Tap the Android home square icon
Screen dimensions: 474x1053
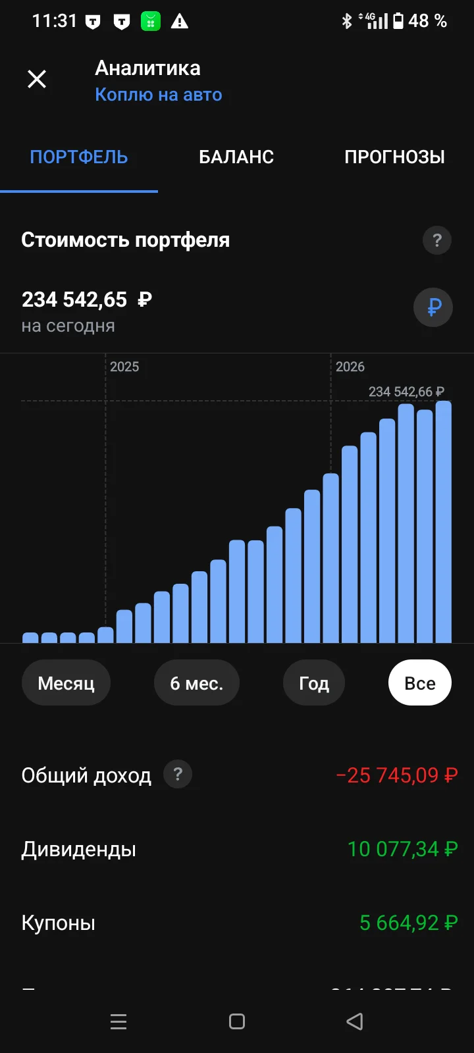[237, 1021]
